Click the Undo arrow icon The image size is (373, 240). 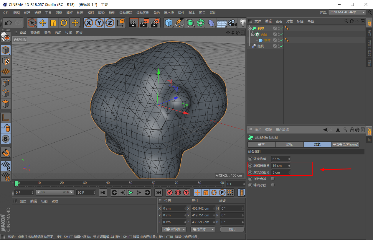tap(8, 23)
